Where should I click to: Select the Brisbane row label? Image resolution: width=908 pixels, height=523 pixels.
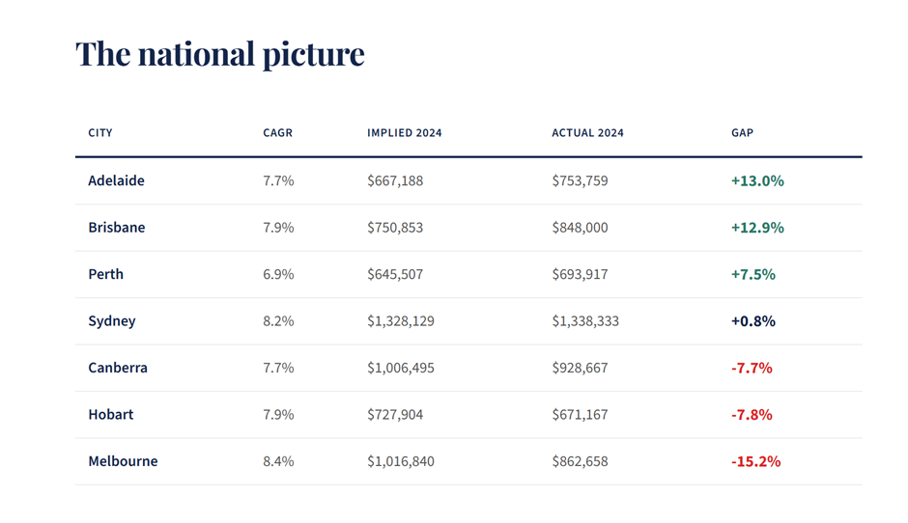(x=116, y=228)
